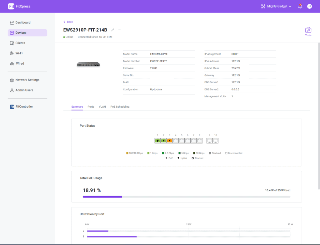Click the switch device thumbnail image

[x=88, y=64]
